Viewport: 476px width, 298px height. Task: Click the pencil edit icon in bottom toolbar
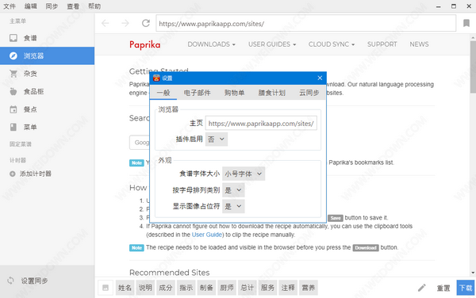tap(422, 288)
